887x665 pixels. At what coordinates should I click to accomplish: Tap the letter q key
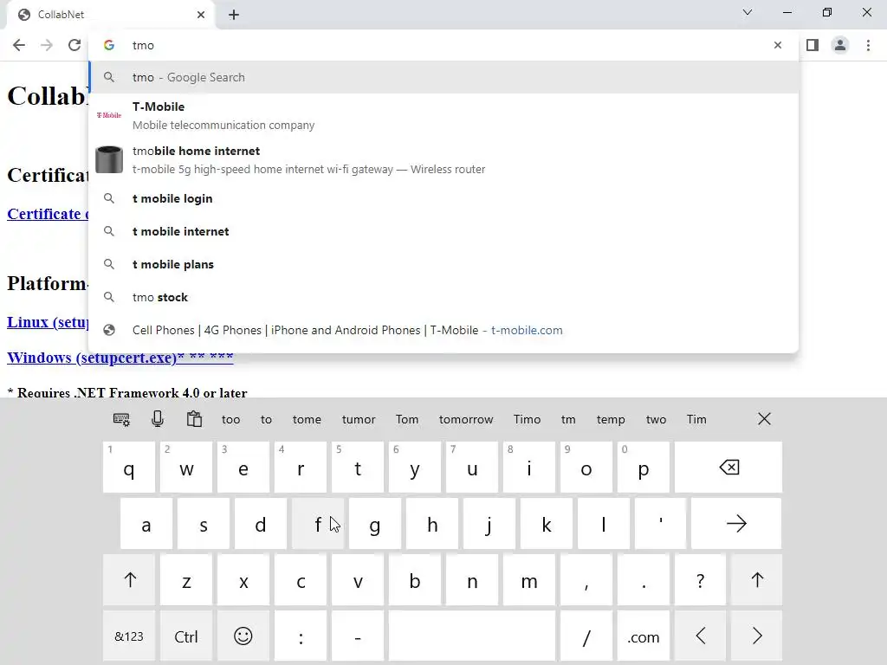(x=129, y=467)
